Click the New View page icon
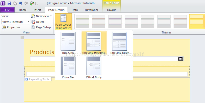 pyautogui.click(x=33, y=16)
